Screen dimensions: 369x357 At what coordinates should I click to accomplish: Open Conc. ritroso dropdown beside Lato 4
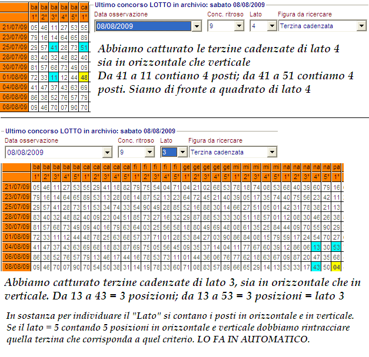pos(239,26)
